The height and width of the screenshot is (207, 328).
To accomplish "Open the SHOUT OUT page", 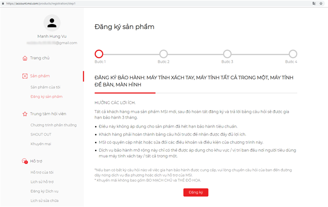I will [41, 134].
